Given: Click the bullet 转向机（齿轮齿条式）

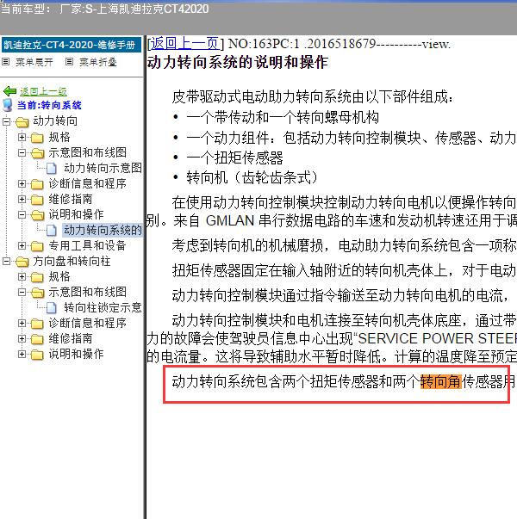Looking at the screenshot, I should pyautogui.click(x=252, y=178).
